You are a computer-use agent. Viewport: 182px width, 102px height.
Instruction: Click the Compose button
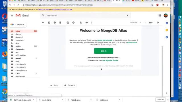click(18, 25)
